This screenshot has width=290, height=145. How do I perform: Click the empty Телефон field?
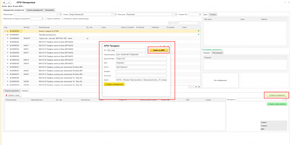pyautogui.click(x=141, y=72)
